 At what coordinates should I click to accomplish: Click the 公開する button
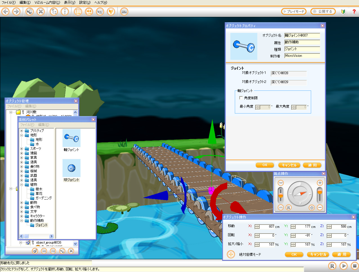click(323, 12)
